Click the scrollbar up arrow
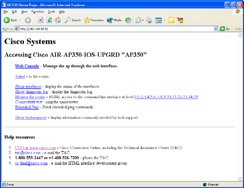The height and width of the screenshot is (188, 244). [x=240, y=35]
